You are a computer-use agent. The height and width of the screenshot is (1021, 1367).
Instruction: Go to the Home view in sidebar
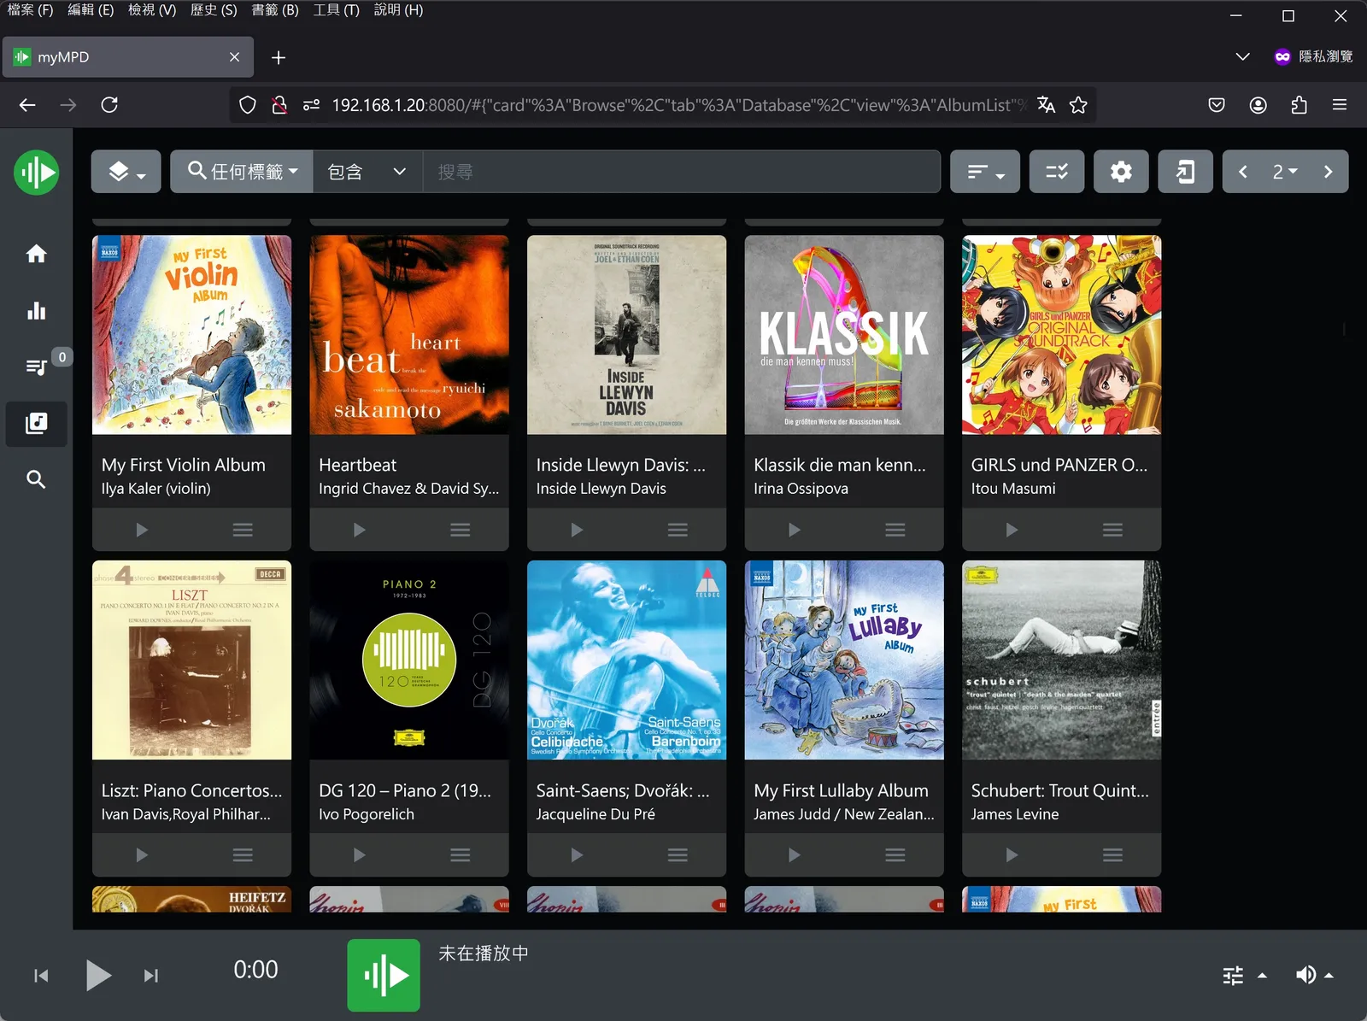pyautogui.click(x=36, y=254)
